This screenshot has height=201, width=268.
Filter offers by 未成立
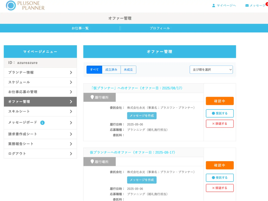128,70
